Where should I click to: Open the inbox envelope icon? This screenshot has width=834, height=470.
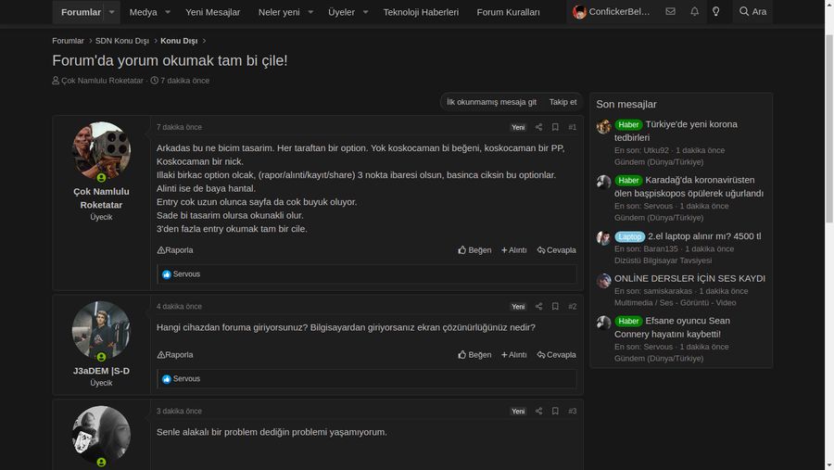tap(670, 12)
